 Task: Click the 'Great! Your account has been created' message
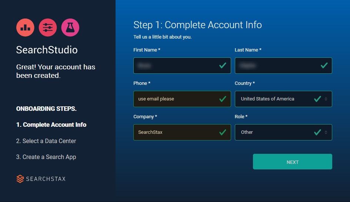pyautogui.click(x=56, y=71)
